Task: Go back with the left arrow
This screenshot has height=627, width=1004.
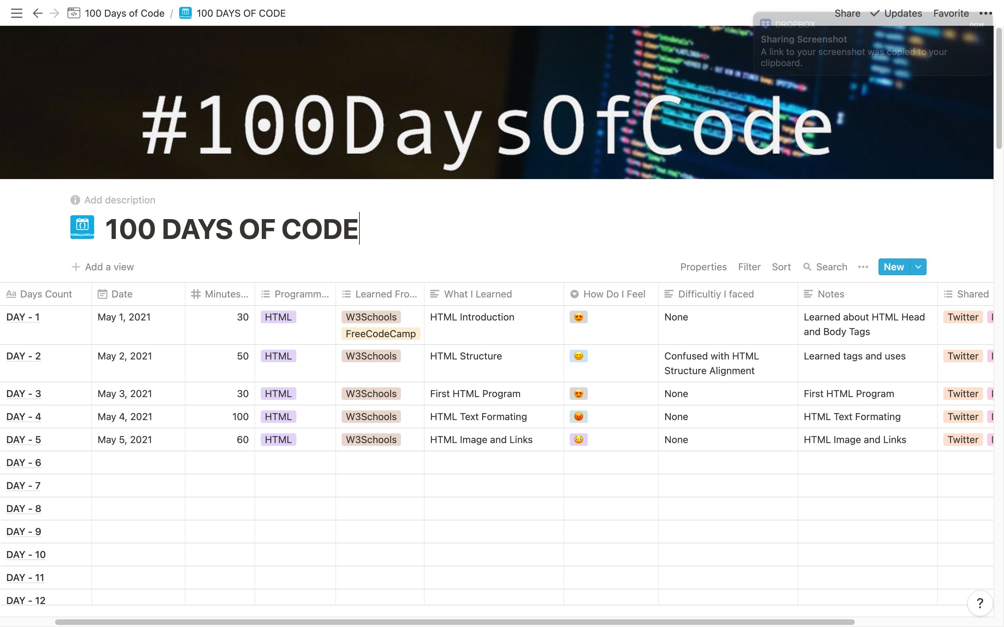Action: click(x=37, y=13)
